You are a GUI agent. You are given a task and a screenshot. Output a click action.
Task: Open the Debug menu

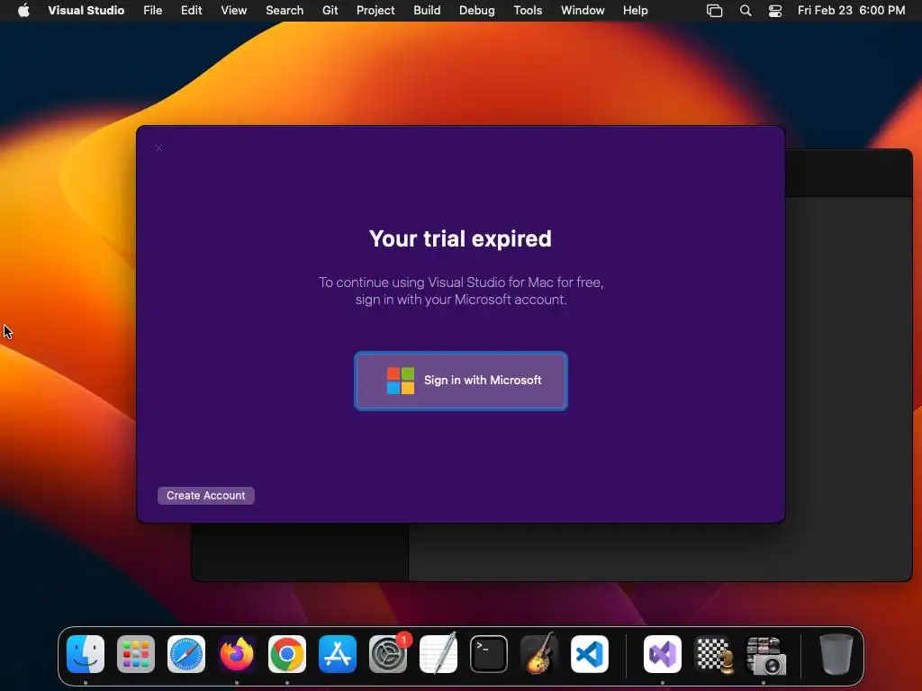[x=477, y=10]
